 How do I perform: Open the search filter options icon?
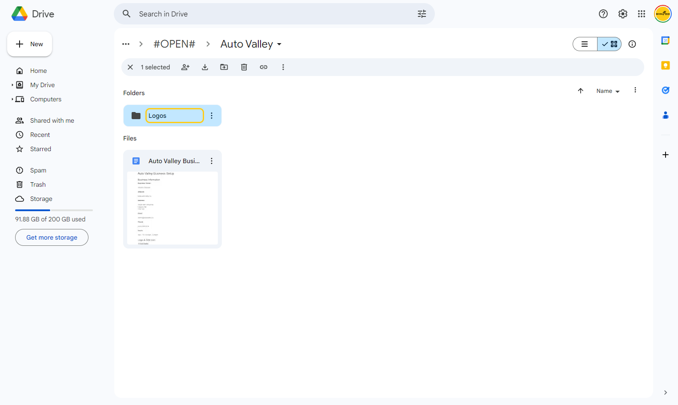click(422, 14)
